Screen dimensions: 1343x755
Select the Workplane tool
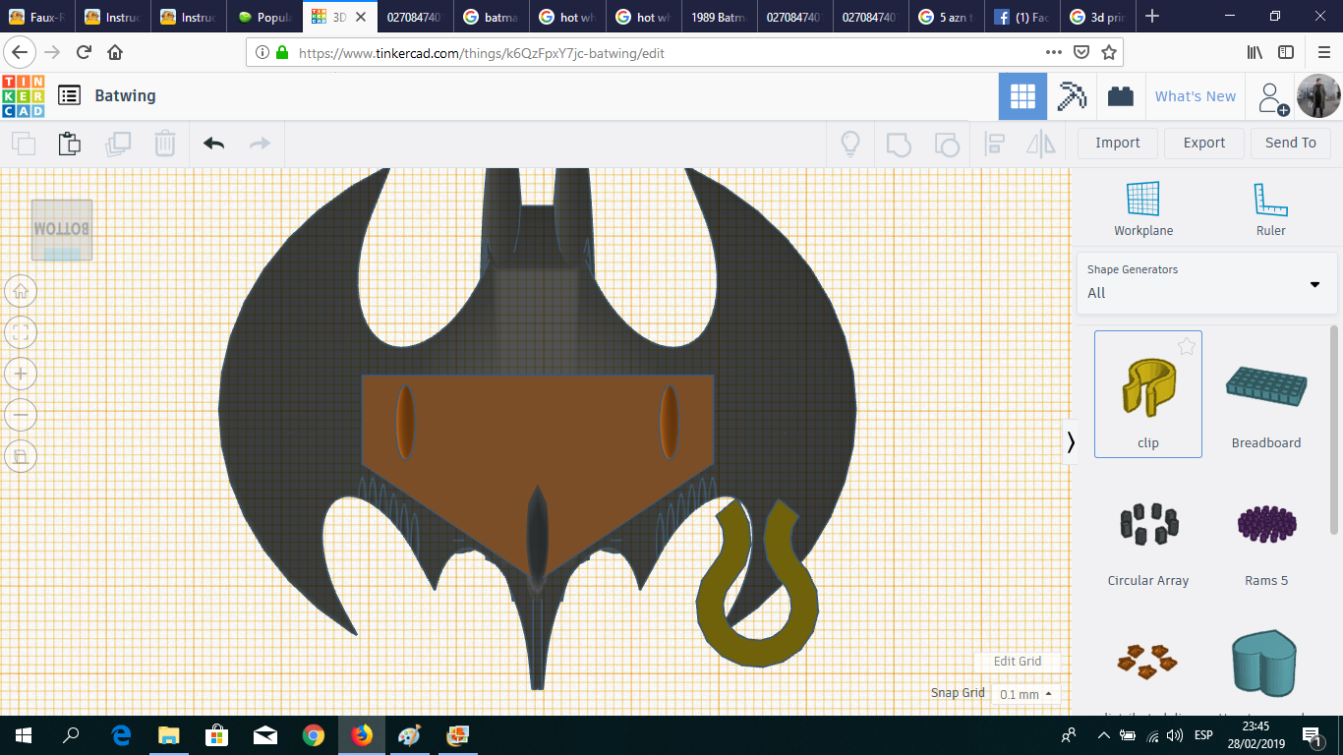tap(1143, 209)
